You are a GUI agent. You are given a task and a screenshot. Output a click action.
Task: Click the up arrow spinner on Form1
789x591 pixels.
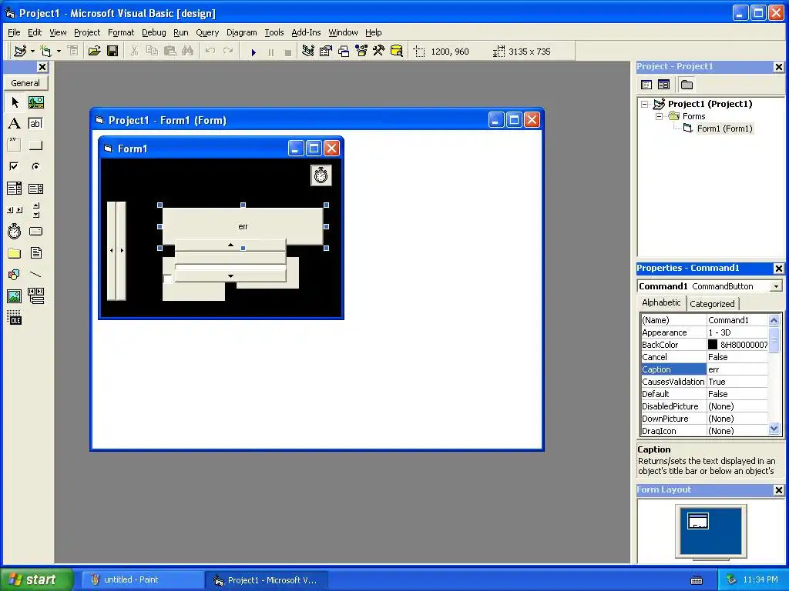tap(230, 245)
